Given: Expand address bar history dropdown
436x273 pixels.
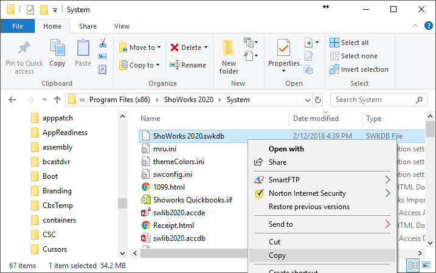Looking at the screenshot, I should coord(307,100).
